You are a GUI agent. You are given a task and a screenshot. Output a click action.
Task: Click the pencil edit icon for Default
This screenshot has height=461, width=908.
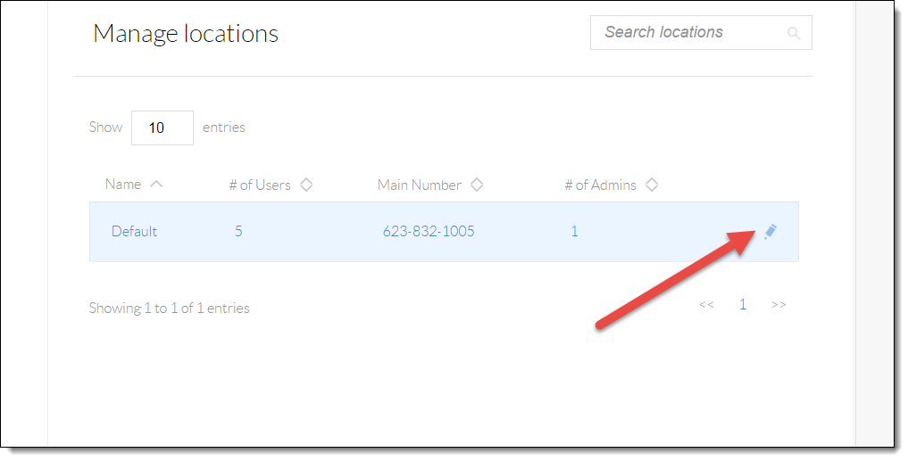click(x=770, y=232)
